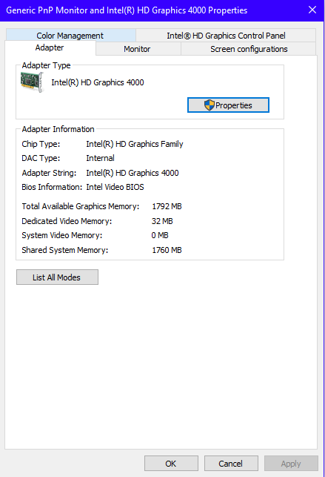
Task: Click the System Video Memory label
Action: [x=62, y=235]
